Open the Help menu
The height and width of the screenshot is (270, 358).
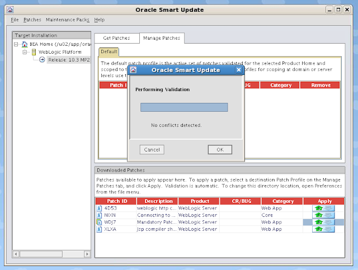point(100,20)
